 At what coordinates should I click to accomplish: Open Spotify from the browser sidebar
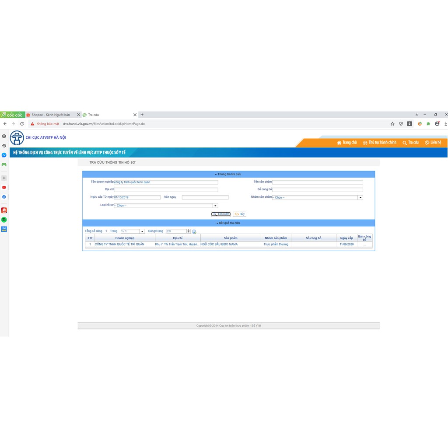[x=4, y=220]
